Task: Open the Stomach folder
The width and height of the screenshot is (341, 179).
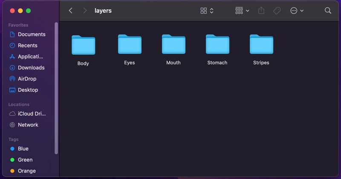Action: point(217,45)
